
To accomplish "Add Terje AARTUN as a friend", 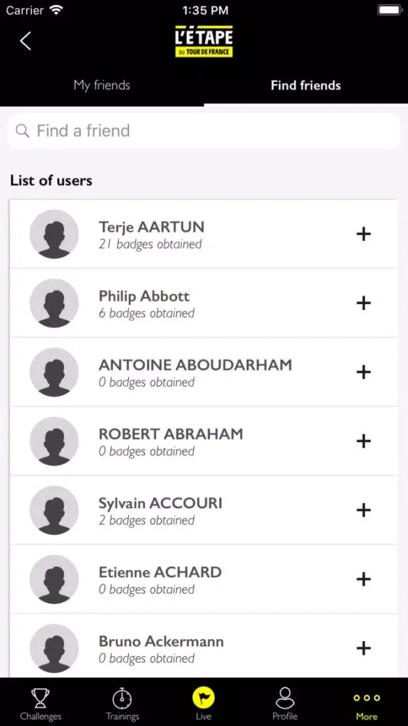I will [x=364, y=234].
